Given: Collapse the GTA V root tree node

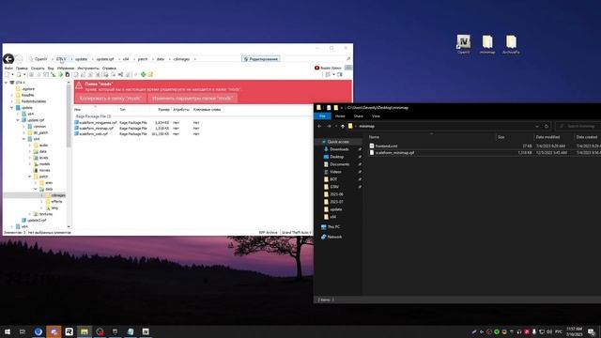Looking at the screenshot, I should (6, 83).
